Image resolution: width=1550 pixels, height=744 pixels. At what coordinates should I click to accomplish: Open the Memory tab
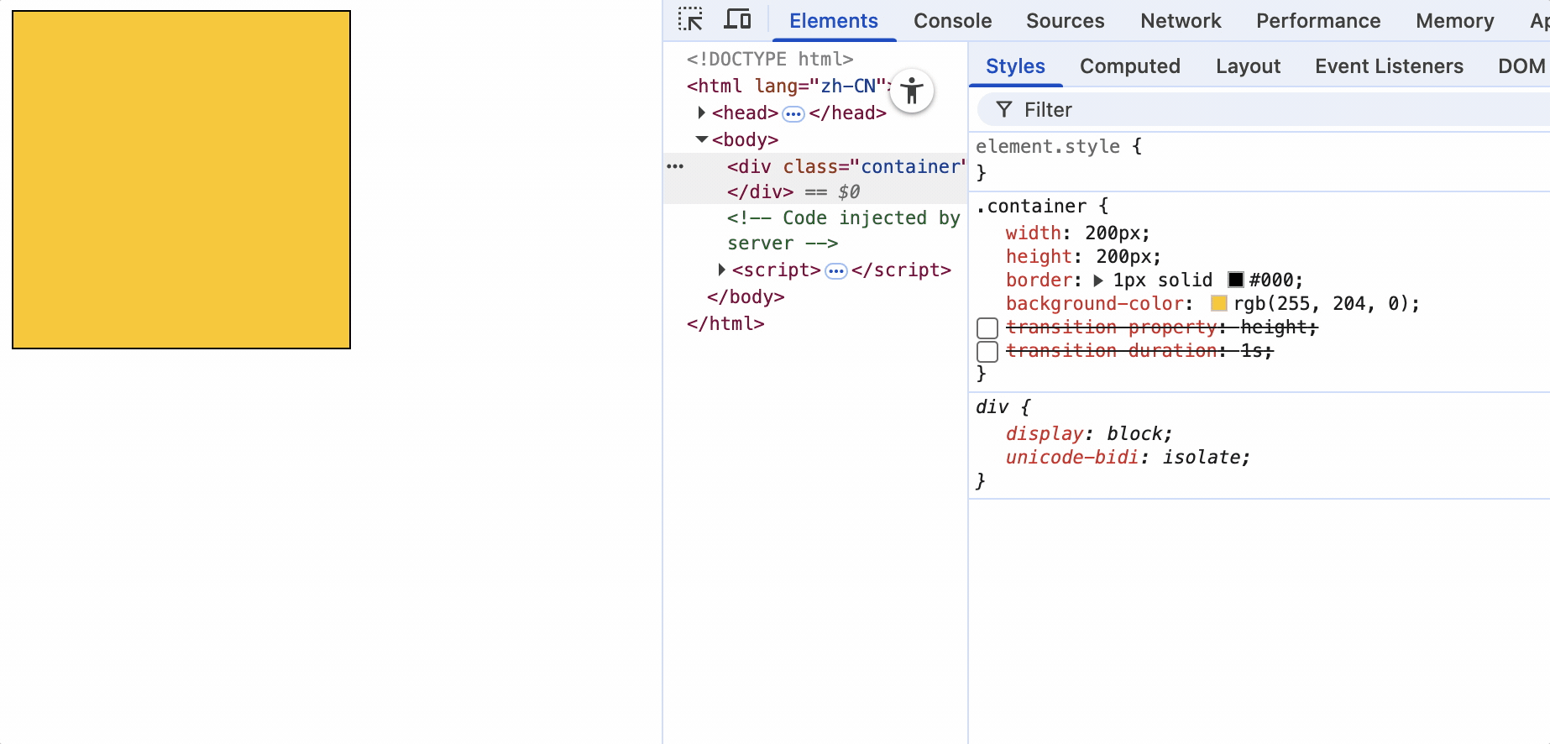point(1454,21)
